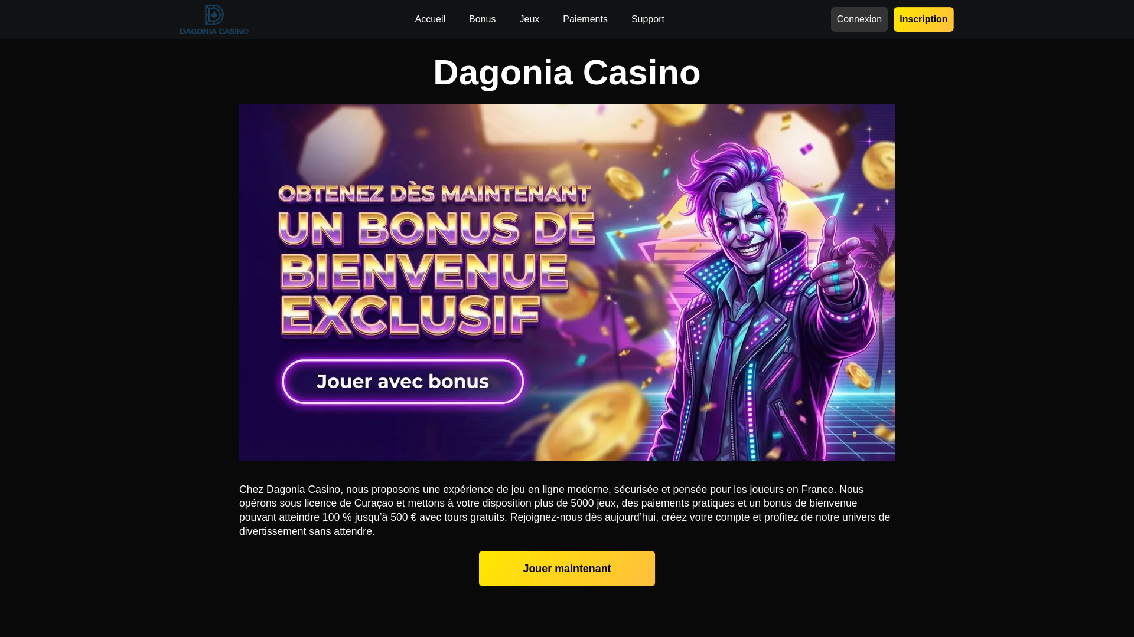The height and width of the screenshot is (637, 1134).
Task: Click the OBTENEZ DÈS MAINTENANT banner text
Action: pos(434,193)
